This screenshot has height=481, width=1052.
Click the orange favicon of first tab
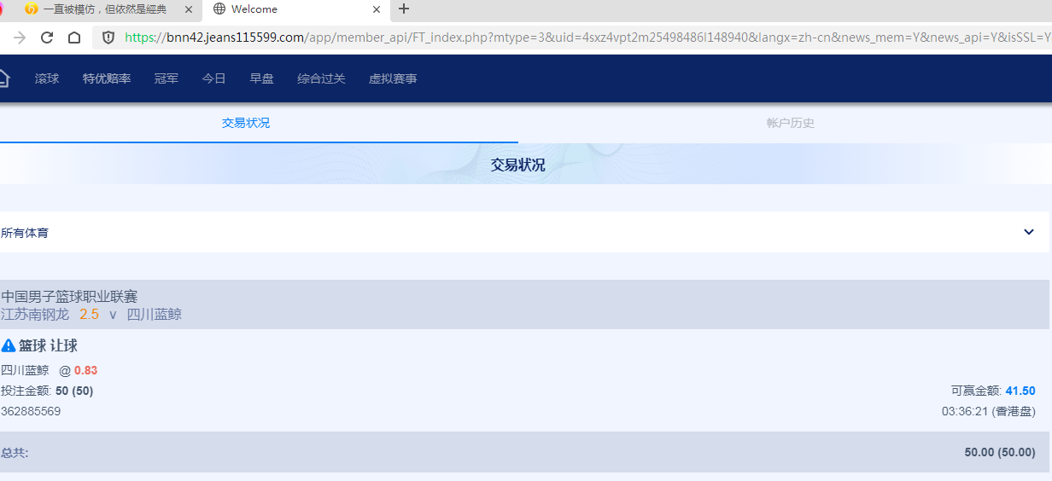coord(32,9)
